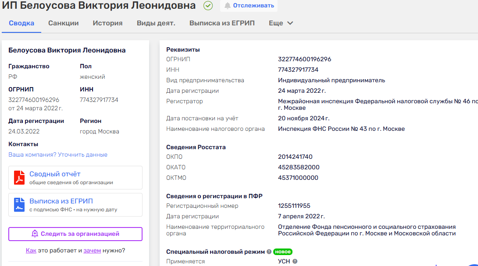Click the red PDF icon for Сводный отчёт
Screen dimensions: 478x266
point(19,178)
